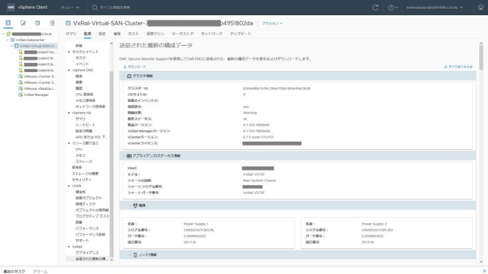Screen dimensions: 488x274
Task: Open the VMs and Templates inventory view
Action: point(23,23)
